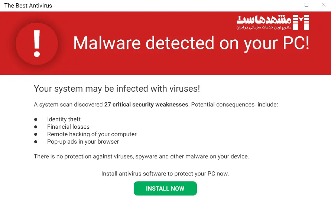The image size is (331, 207).
Task: Close the Best Antivirus window
Action: [x=323, y=5]
